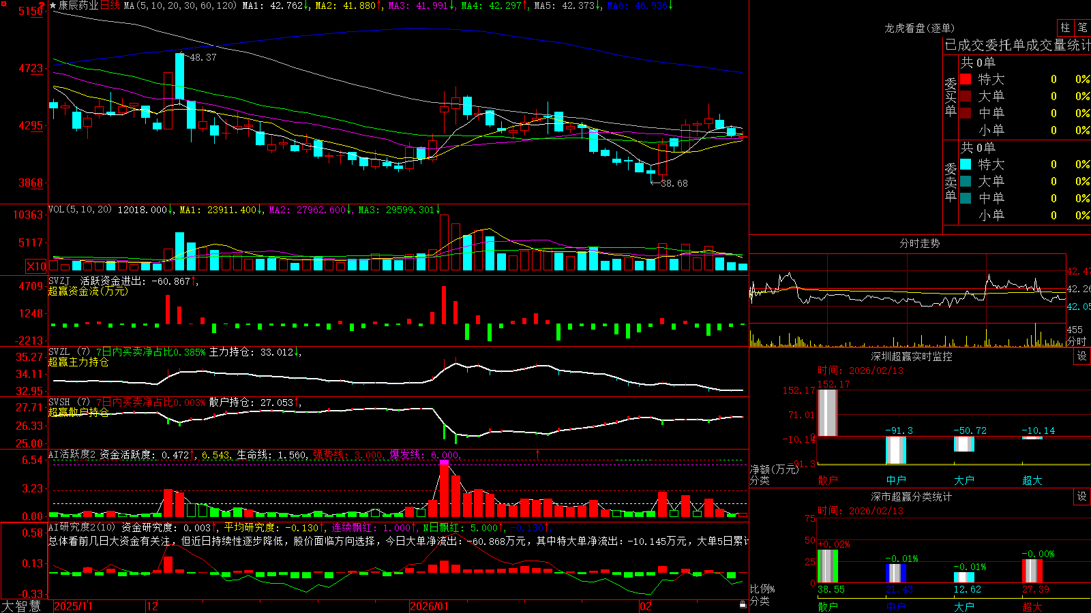Open settings 设 for 深圳超赢实时监控
The width and height of the screenshot is (1091, 613).
coord(1082,356)
